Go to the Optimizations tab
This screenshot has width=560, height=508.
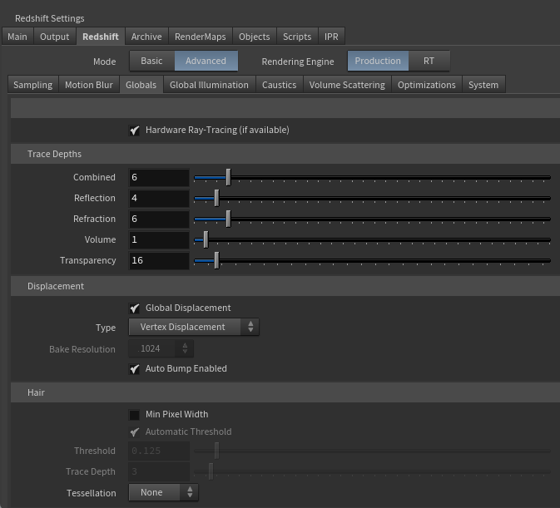tap(426, 85)
